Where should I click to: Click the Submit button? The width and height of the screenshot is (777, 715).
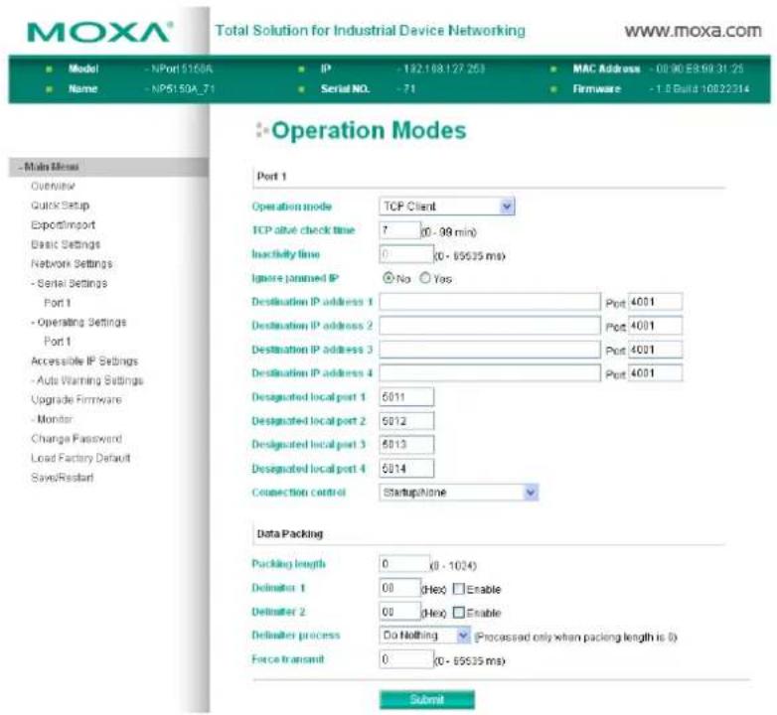click(x=426, y=700)
